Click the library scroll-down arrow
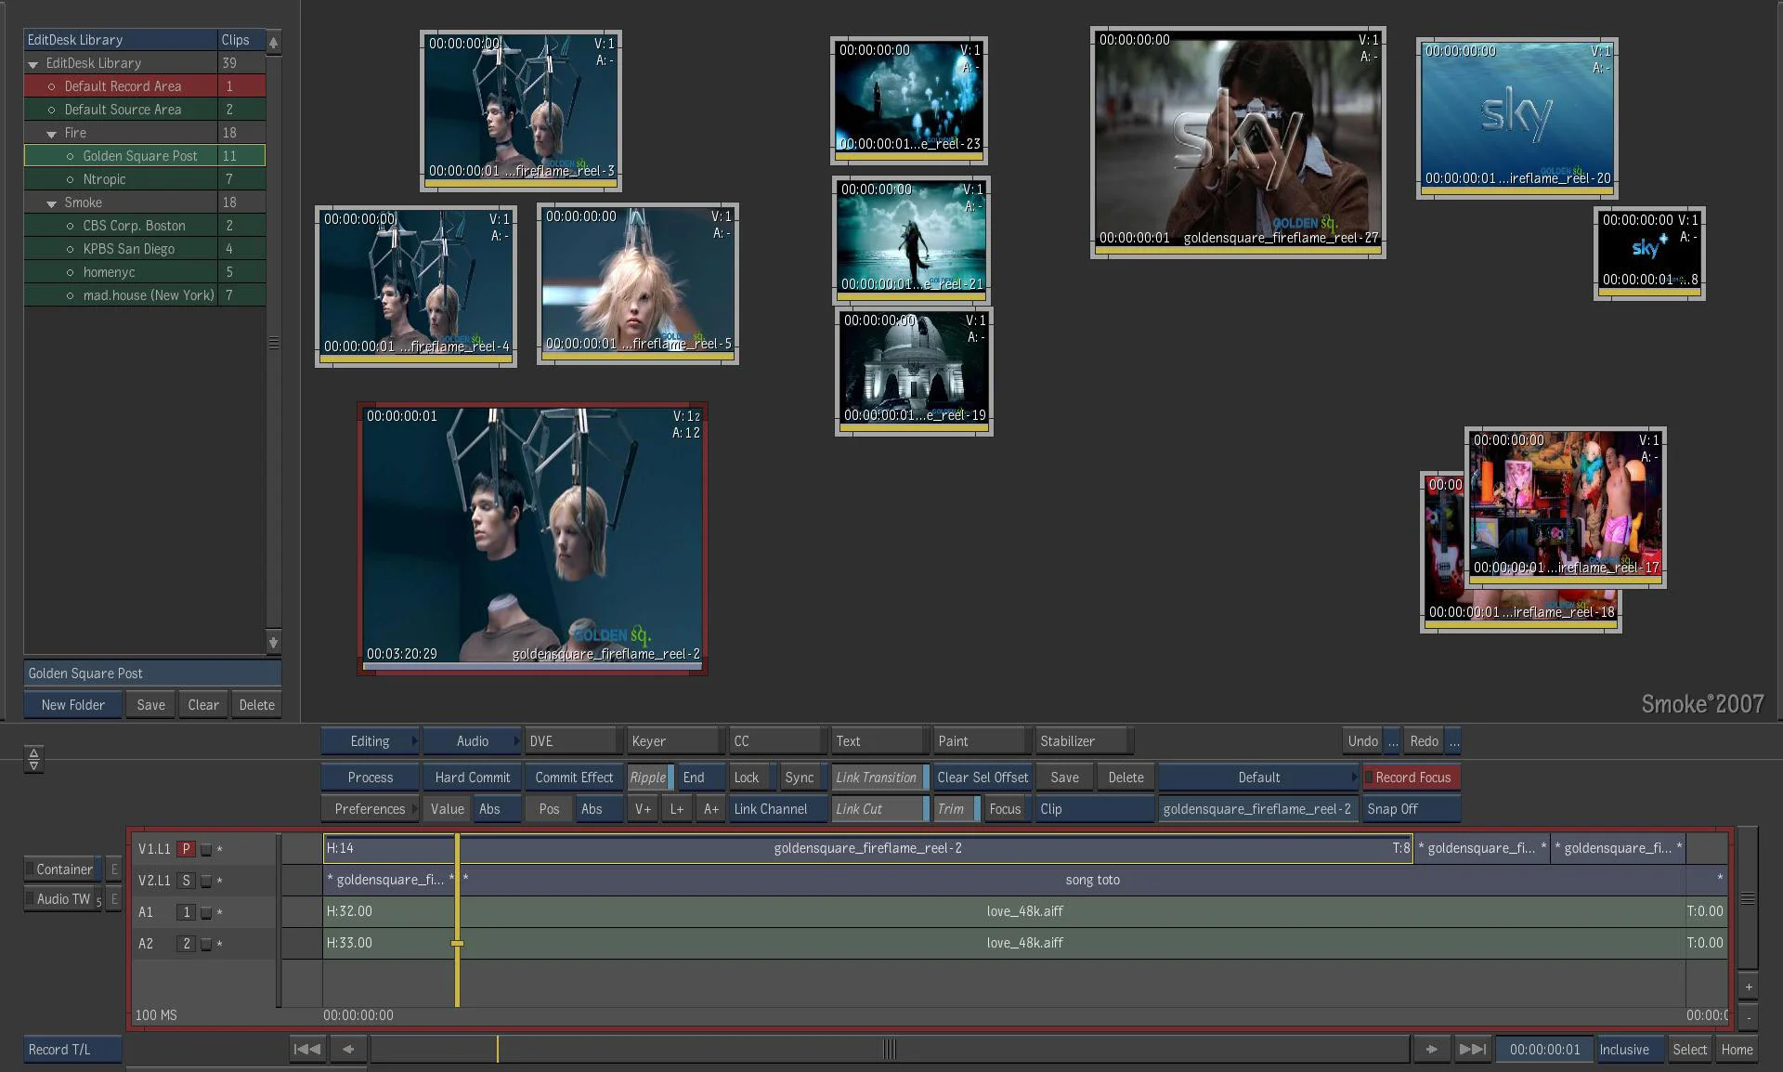1783x1072 pixels. pos(273,642)
